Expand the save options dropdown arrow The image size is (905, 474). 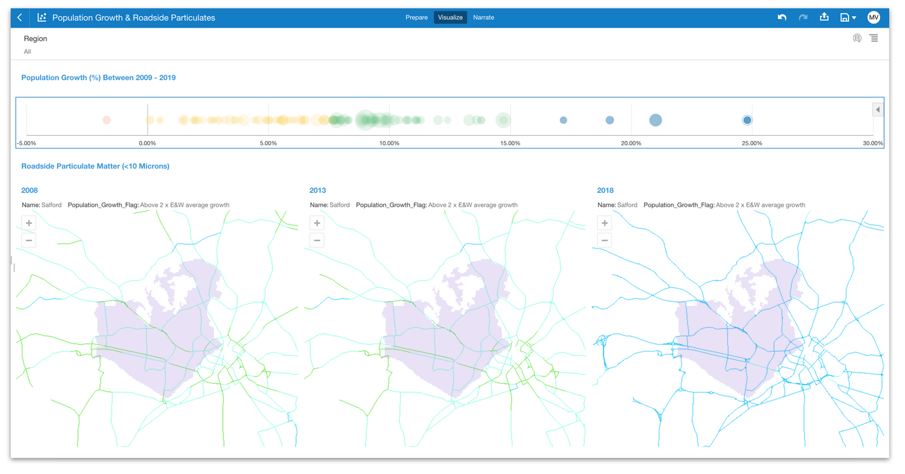854,18
